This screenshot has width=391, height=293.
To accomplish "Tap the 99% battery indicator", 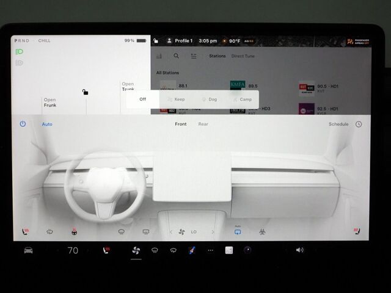I will click(135, 40).
